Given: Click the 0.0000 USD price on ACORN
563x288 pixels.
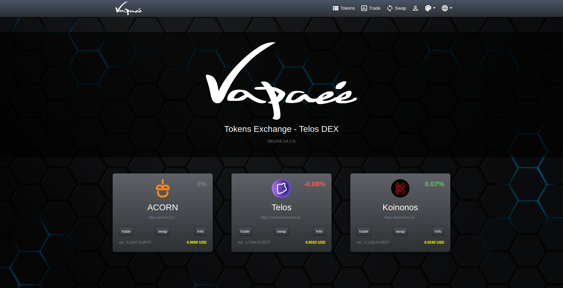Looking at the screenshot, I should (x=197, y=242).
